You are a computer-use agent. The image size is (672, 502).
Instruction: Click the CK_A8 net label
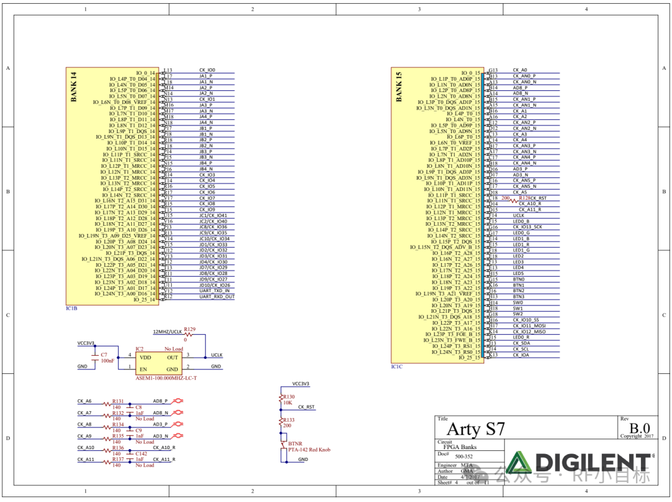point(85,424)
